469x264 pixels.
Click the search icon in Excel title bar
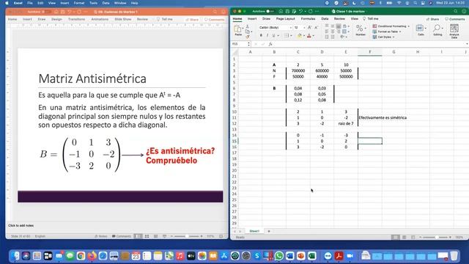point(456,12)
